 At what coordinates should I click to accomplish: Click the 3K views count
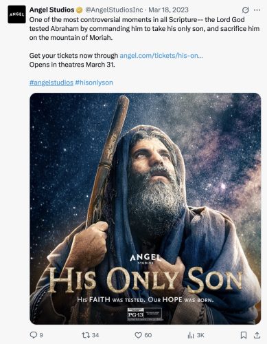[x=200, y=335]
